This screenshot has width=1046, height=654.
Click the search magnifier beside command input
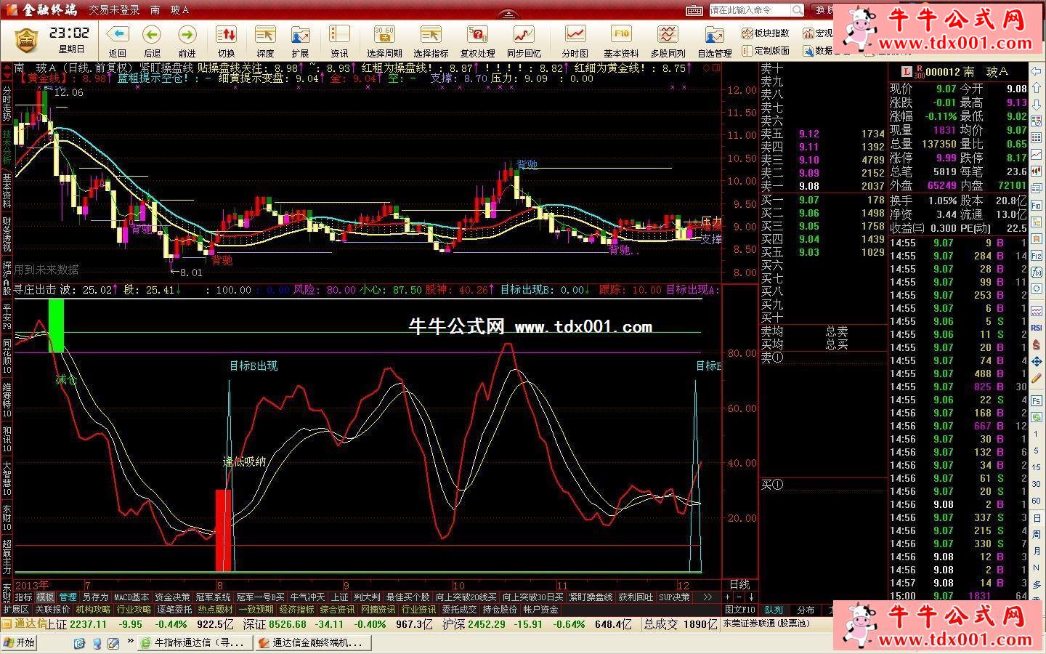(798, 10)
